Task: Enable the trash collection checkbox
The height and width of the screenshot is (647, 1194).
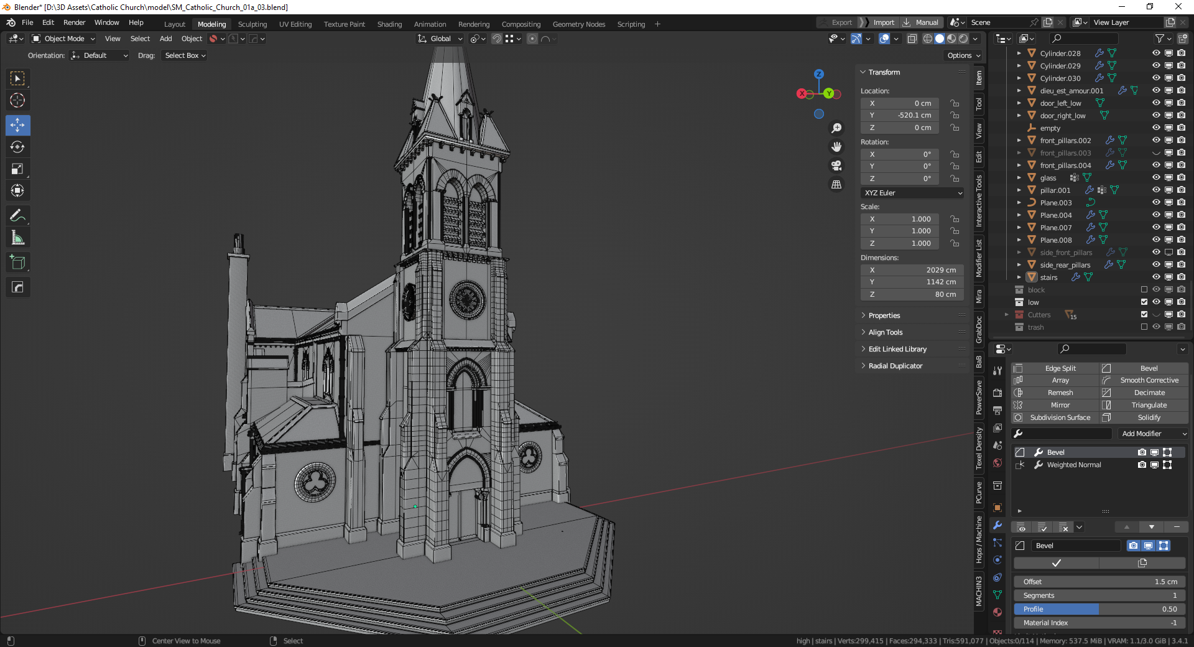Action: (1144, 327)
